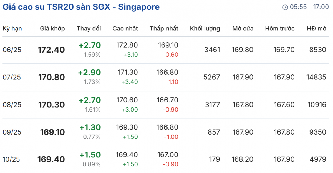Click the matched price 172.40

click(x=51, y=50)
